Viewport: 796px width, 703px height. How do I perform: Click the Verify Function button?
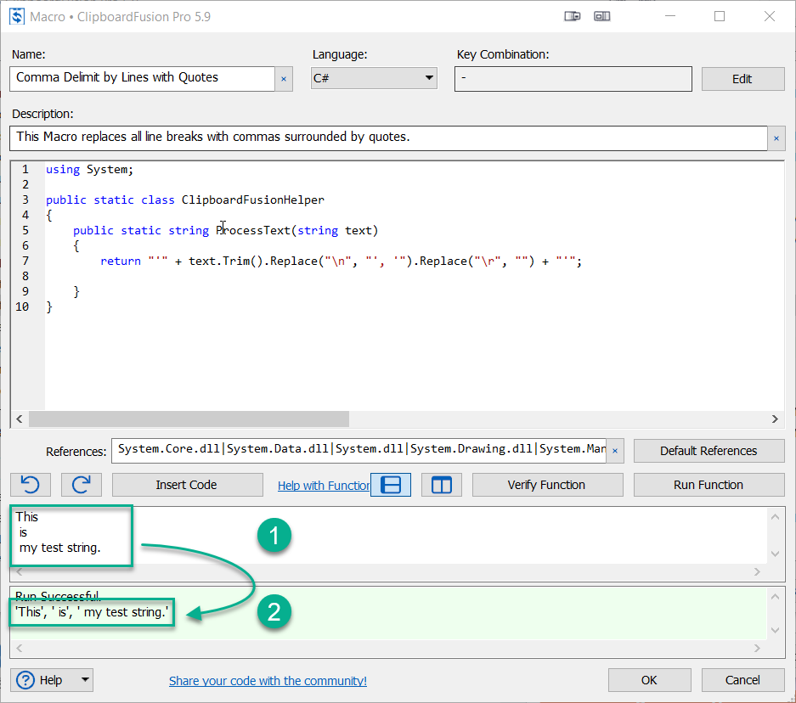[547, 485]
